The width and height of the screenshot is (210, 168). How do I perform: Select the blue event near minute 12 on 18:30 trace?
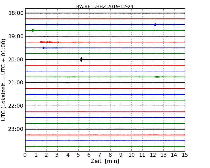click(x=155, y=25)
